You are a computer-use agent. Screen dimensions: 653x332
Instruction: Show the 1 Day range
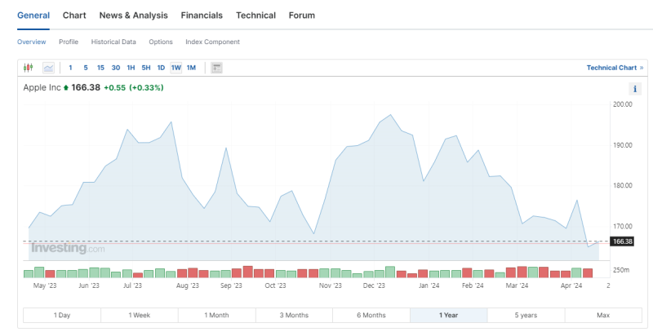coord(62,315)
